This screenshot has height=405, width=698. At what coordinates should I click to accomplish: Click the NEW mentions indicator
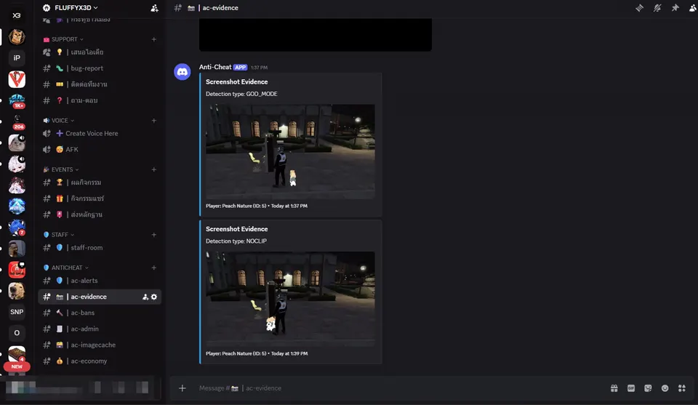[x=17, y=366]
